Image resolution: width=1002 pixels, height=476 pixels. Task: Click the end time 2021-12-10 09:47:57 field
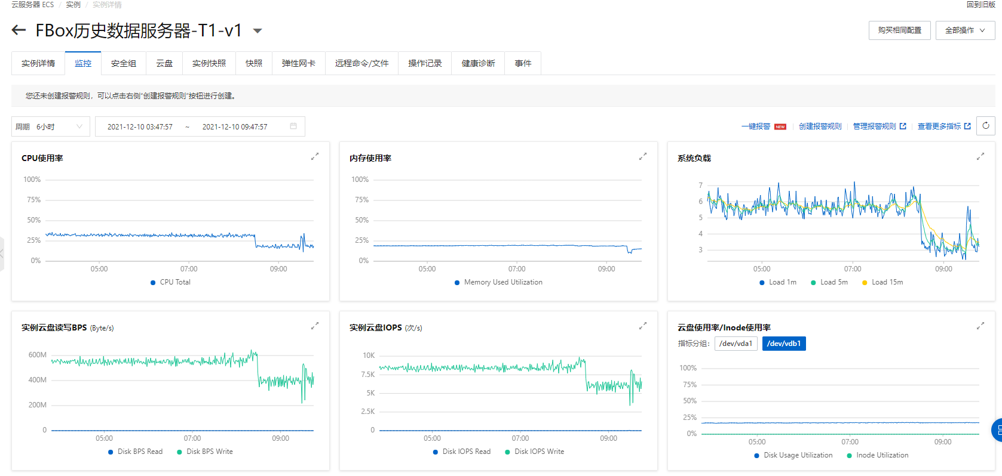(x=235, y=127)
